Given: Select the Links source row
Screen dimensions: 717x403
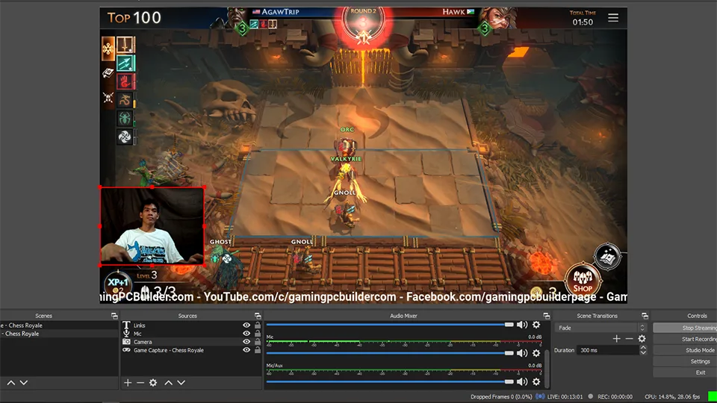Looking at the screenshot, I should pos(190,325).
